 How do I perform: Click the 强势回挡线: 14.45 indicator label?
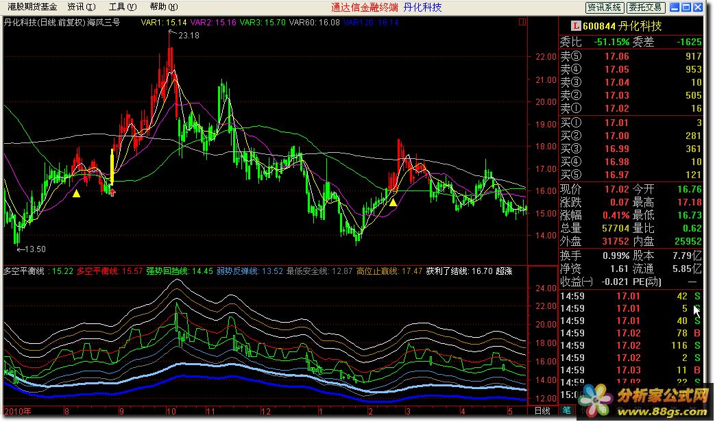pyautogui.click(x=180, y=271)
